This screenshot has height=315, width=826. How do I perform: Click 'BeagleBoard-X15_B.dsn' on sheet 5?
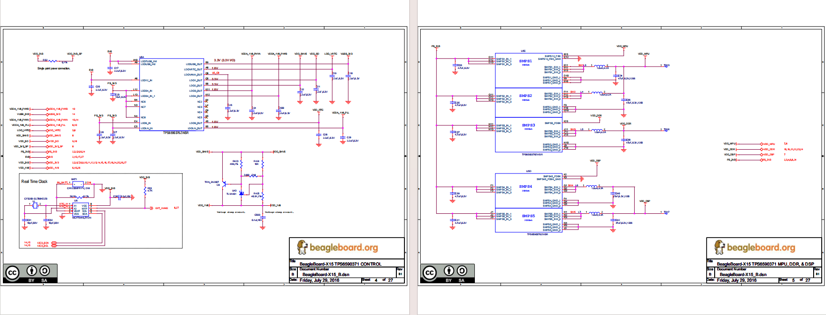[x=743, y=275]
